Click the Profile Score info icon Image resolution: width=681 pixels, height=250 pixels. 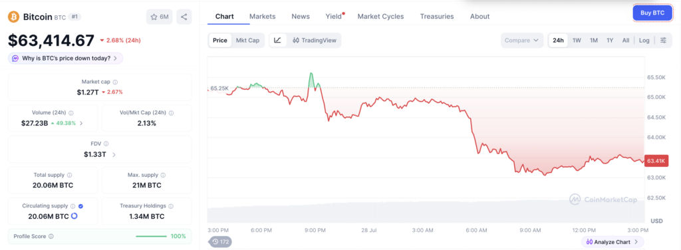(51, 236)
